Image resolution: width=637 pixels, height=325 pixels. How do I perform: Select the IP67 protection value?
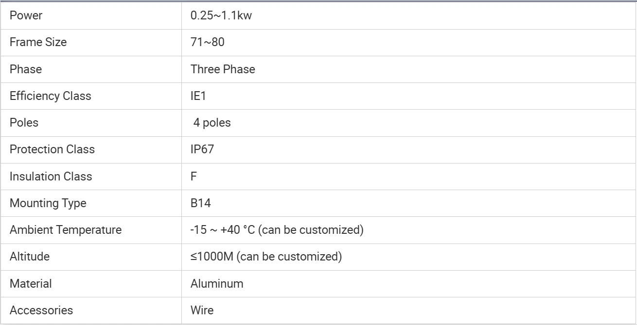(x=202, y=149)
